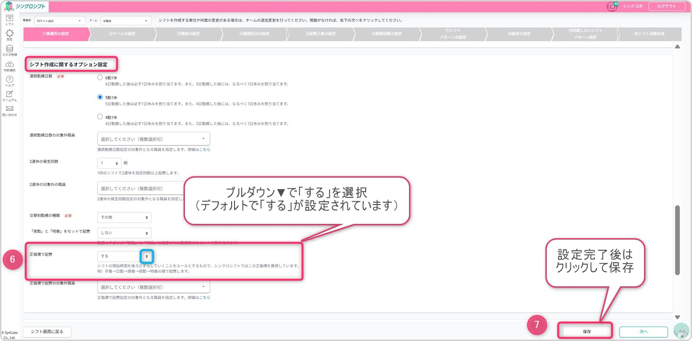This screenshot has width=692, height=341.
Task: Open the robot assistant icon at bottom right
Action: [681, 331]
